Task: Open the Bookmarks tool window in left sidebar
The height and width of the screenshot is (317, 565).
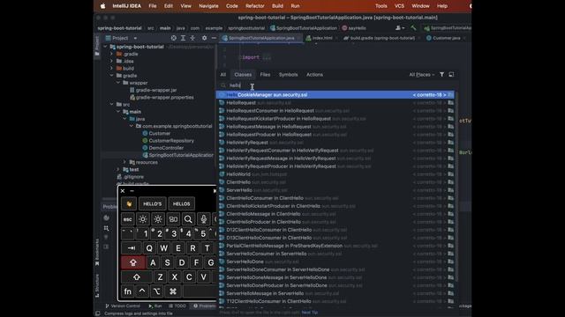Action: coord(97,253)
